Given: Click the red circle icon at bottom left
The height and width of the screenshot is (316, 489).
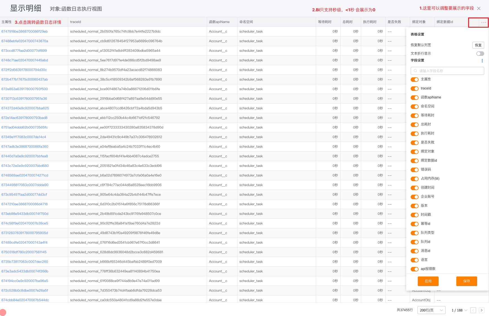Looking at the screenshot, I should tap(3, 312).
